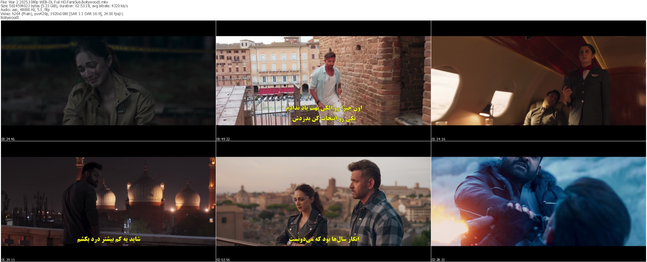Click the yellow subtitle under the couple overlooking city

tap(323, 239)
